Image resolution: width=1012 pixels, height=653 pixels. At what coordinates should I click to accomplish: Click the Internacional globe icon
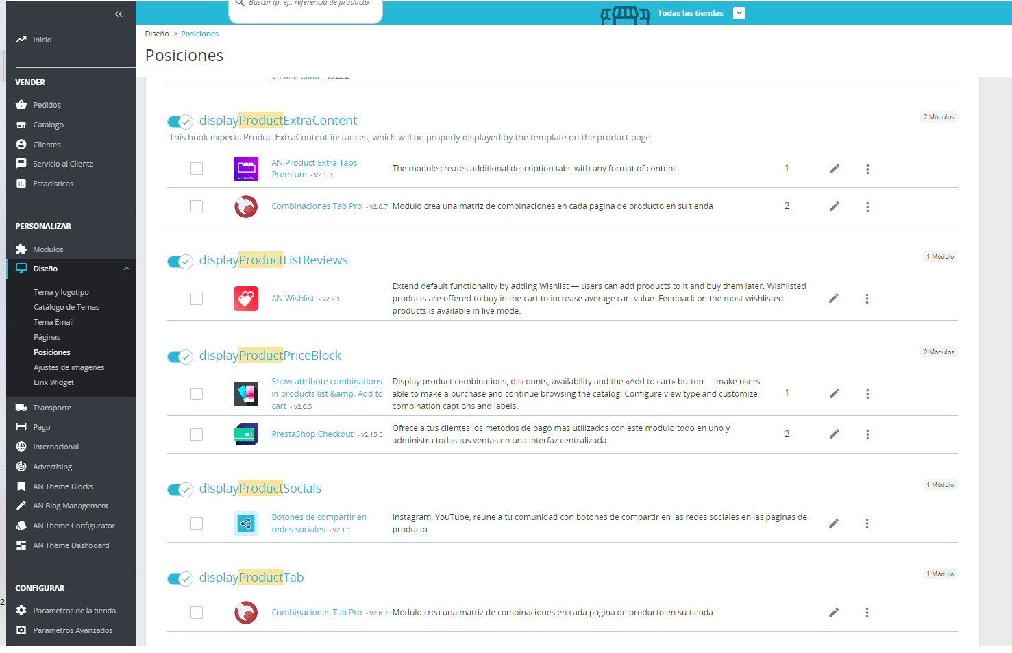21,447
